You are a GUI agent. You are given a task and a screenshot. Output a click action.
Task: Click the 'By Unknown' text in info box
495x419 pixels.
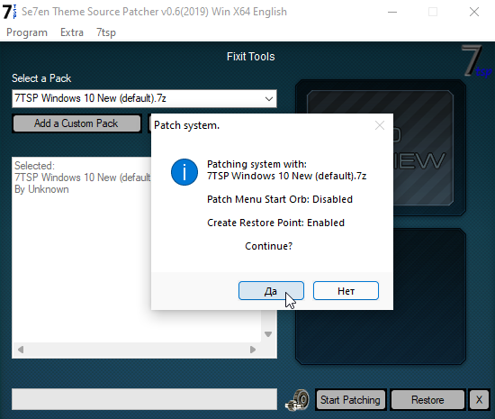click(41, 189)
